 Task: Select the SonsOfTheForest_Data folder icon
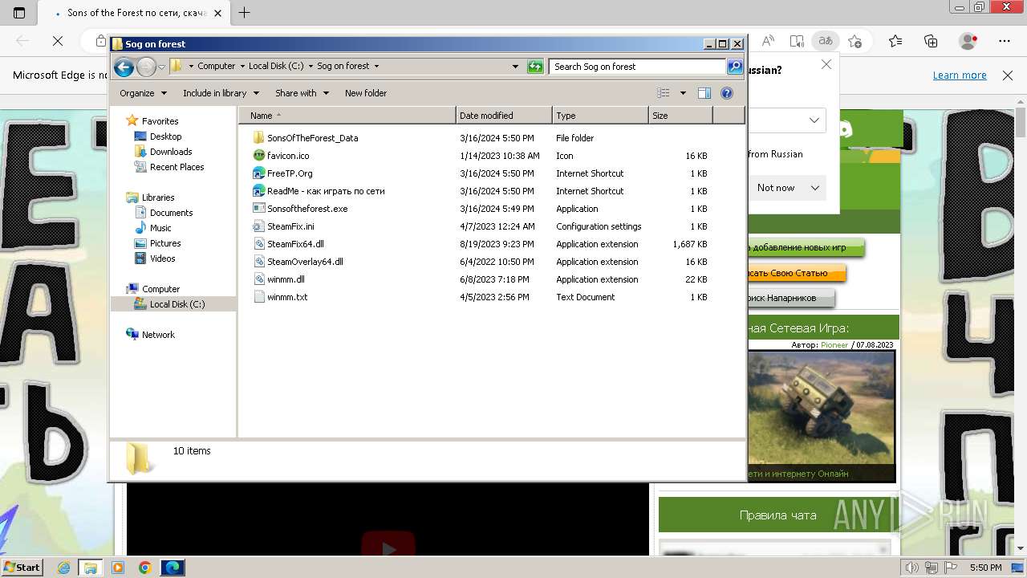click(258, 138)
